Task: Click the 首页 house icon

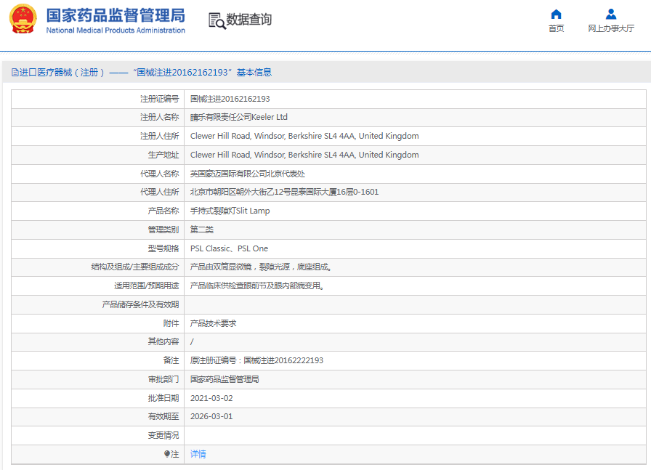Action: click(556, 14)
